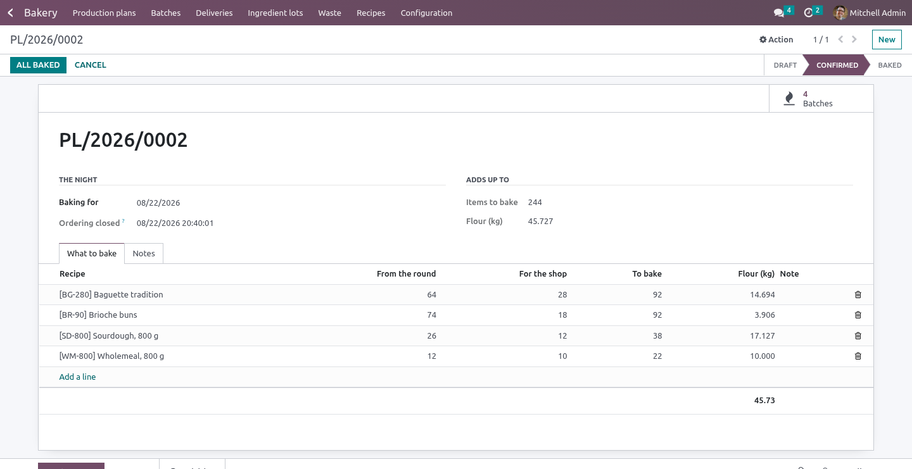Open the Batches menu
The height and width of the screenshot is (469, 912).
[166, 13]
